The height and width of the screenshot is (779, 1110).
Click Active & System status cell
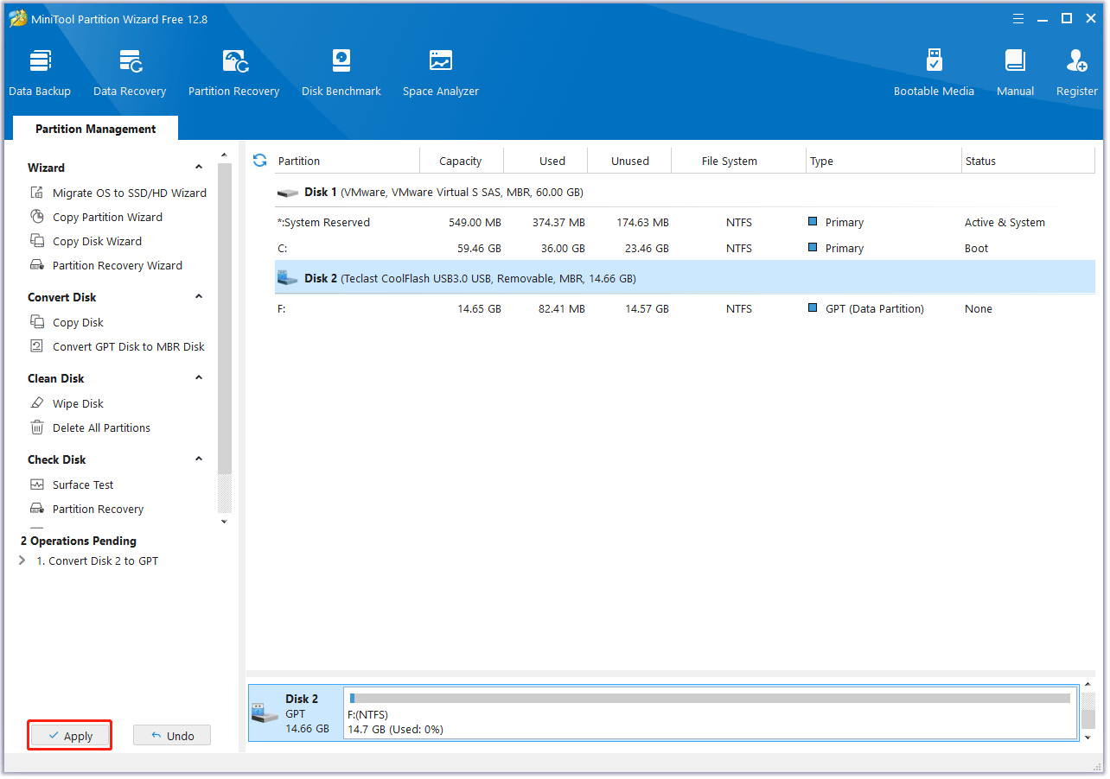(x=1005, y=222)
